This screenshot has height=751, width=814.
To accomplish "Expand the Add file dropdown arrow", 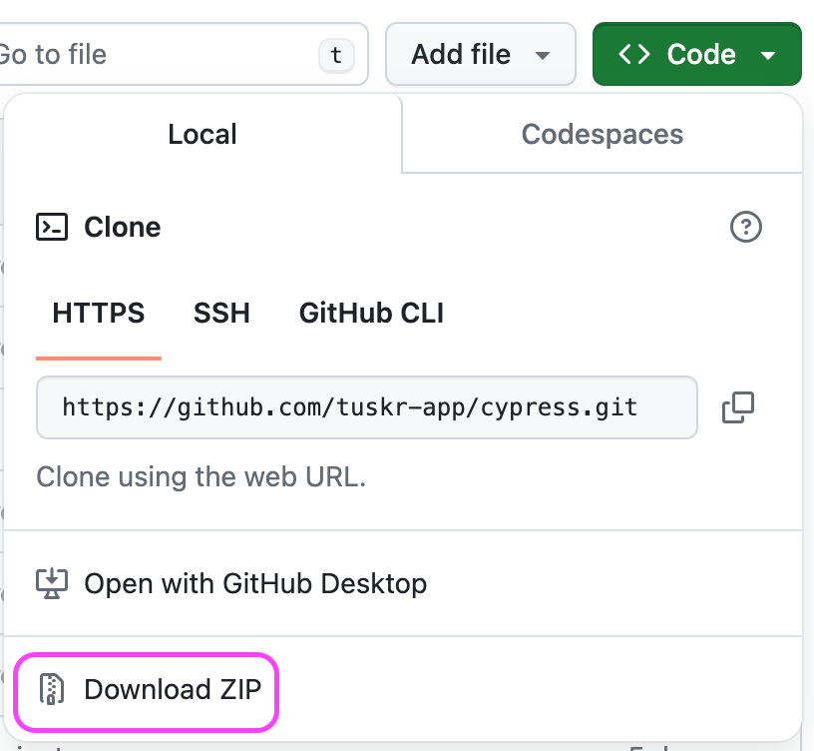I will point(543,55).
